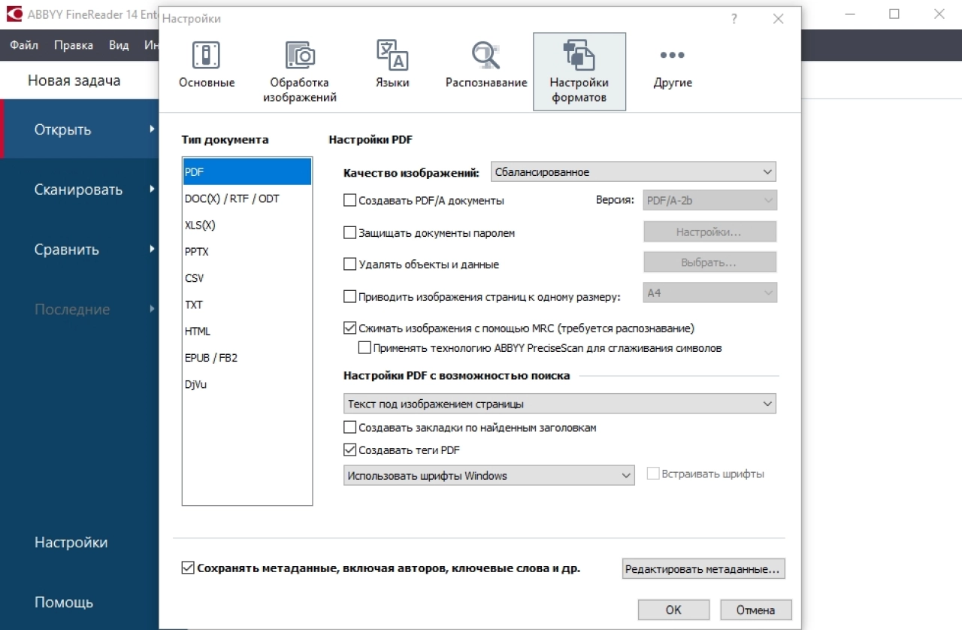Open the Файл menu
Viewport: 962px width, 630px height.
tap(24, 45)
